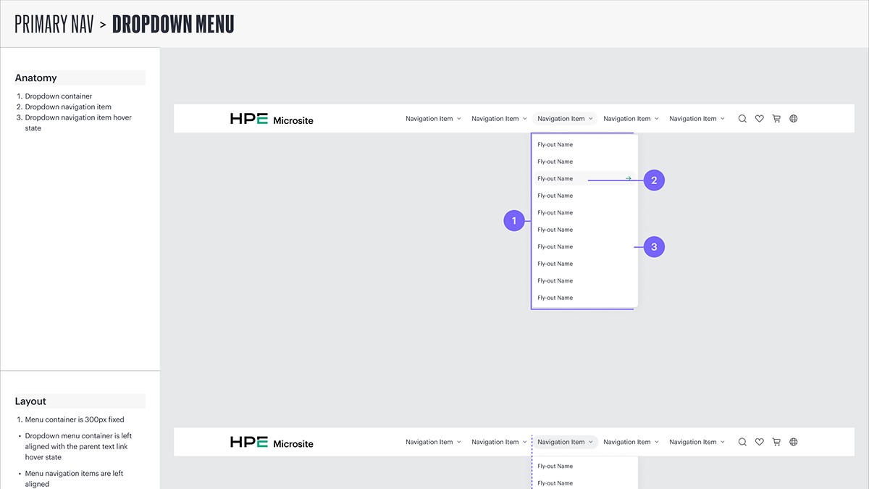Collapse the highlighted Navigation Item dropdown

592,118
